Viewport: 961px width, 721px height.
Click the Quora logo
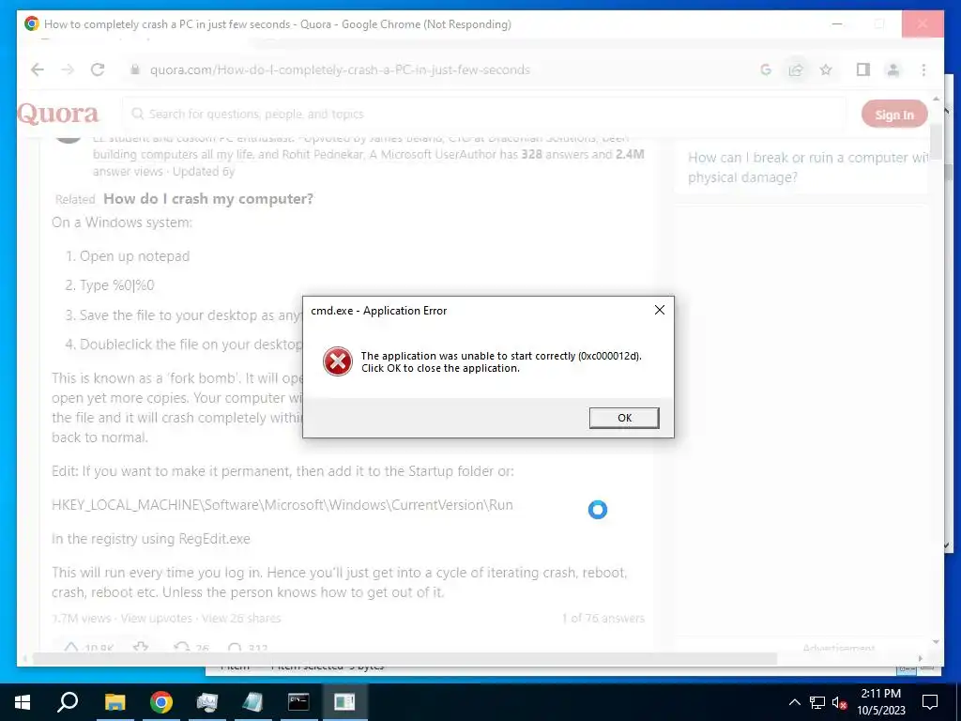click(58, 114)
